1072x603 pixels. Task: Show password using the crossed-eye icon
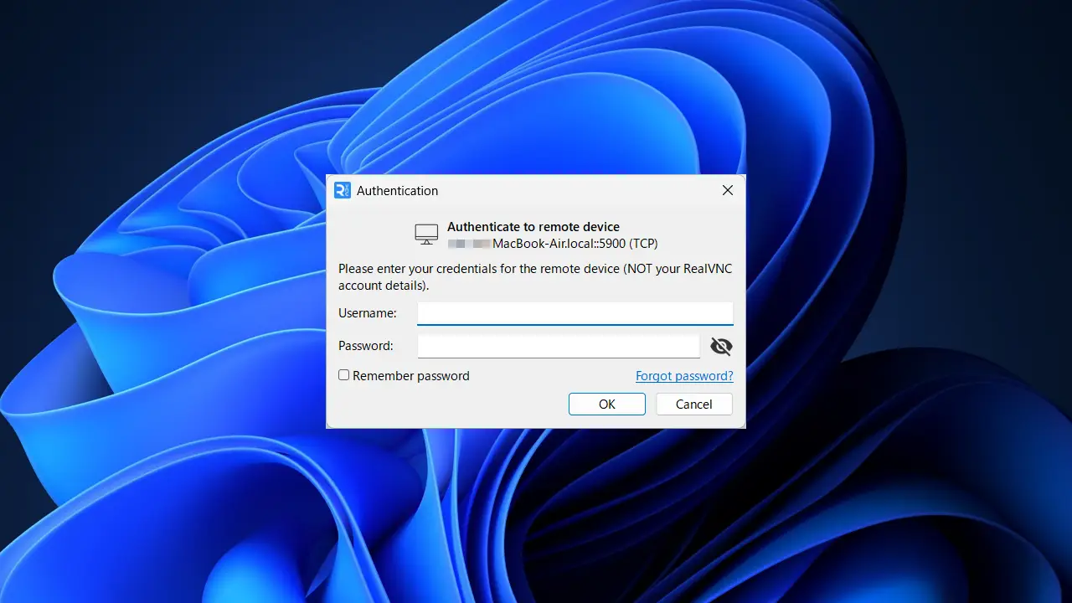720,346
